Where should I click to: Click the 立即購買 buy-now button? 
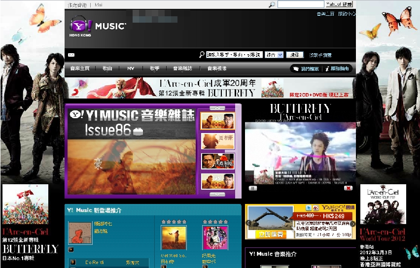(270, 234)
